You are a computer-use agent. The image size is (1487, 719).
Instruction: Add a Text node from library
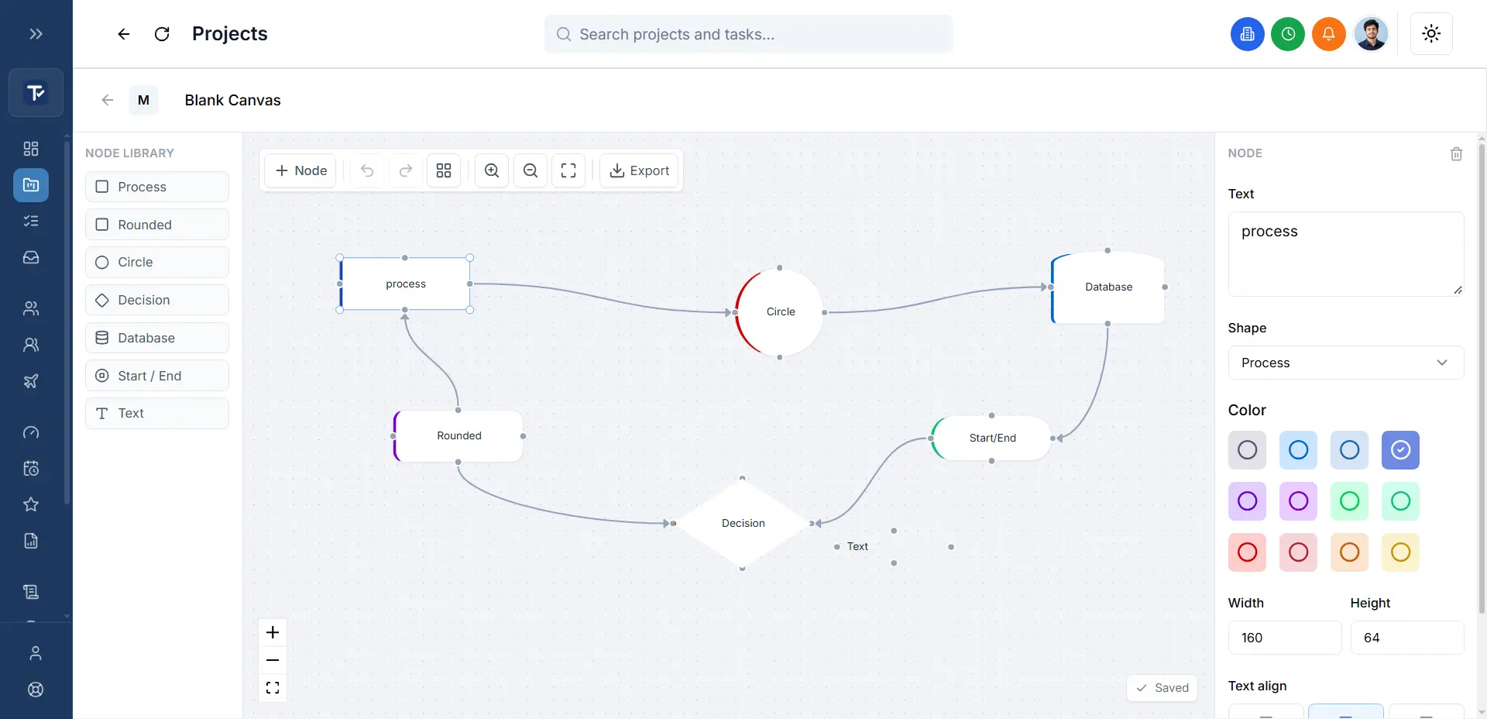[x=157, y=413]
